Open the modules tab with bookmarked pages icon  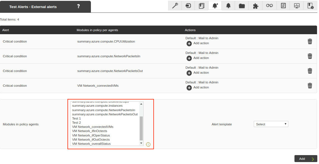pos(201,6)
